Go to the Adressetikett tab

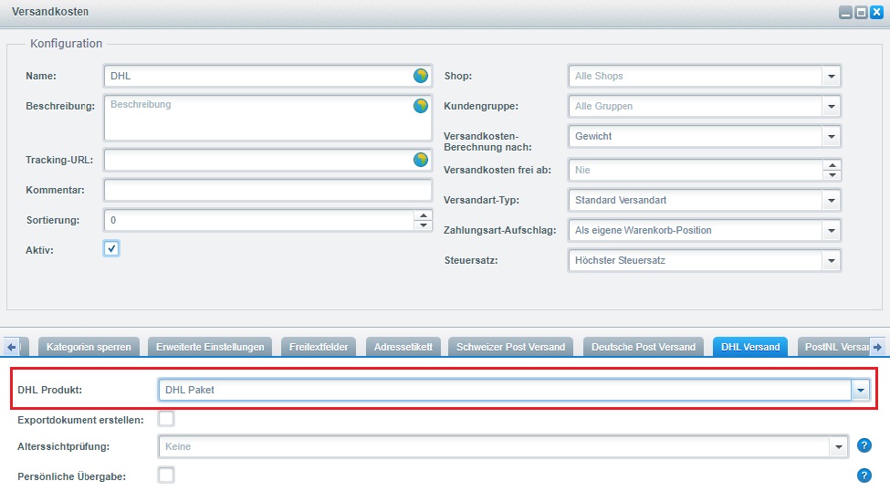[x=403, y=347]
